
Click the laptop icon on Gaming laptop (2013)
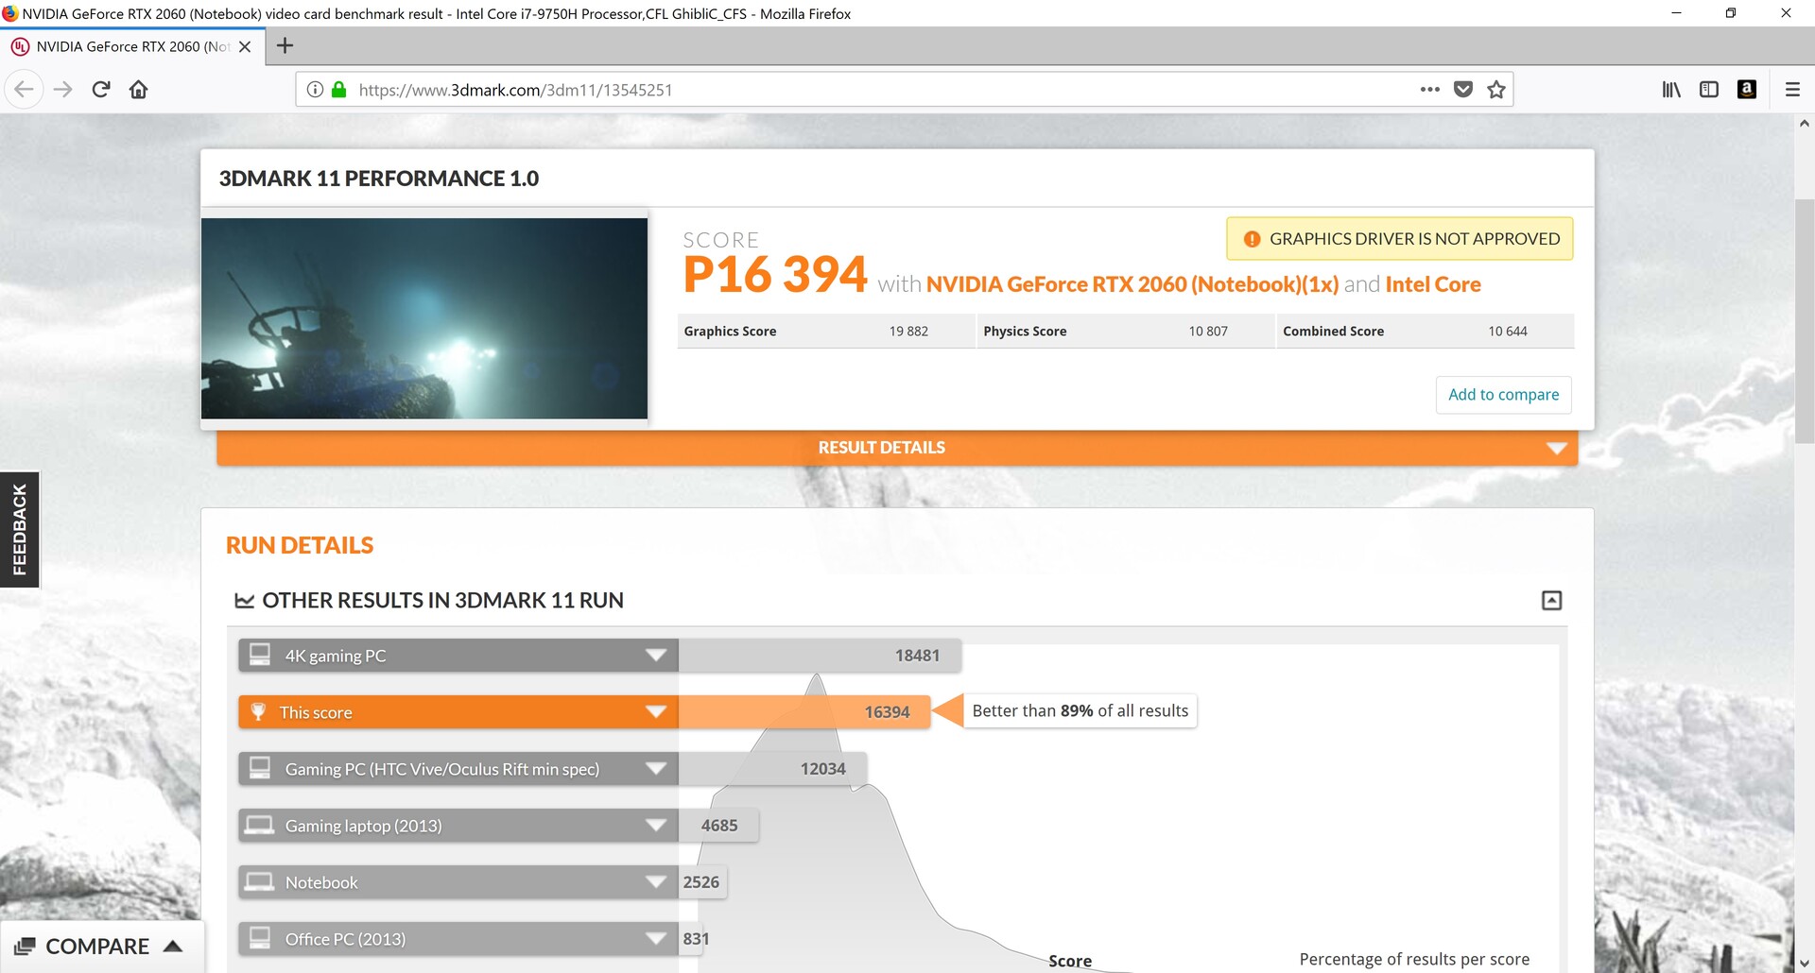260,825
